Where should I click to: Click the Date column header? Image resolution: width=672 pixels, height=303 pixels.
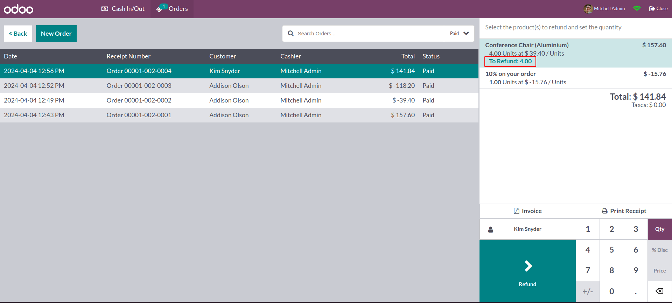pyautogui.click(x=10, y=56)
